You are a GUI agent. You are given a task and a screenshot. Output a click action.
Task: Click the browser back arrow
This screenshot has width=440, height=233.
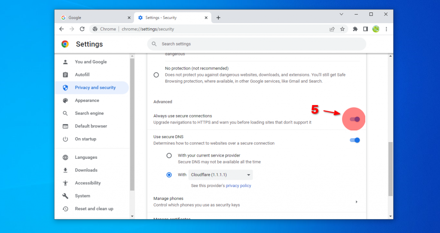(61, 29)
